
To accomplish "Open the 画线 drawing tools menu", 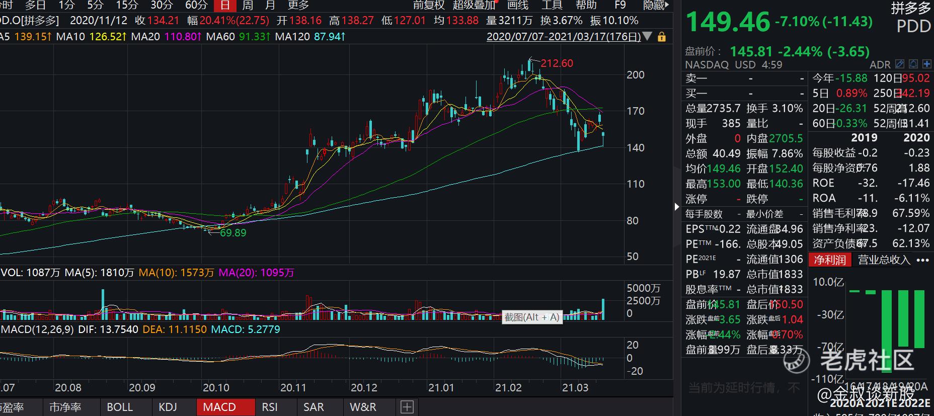I will [518, 5].
